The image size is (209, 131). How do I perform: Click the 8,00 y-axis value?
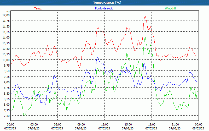coord(7,104)
